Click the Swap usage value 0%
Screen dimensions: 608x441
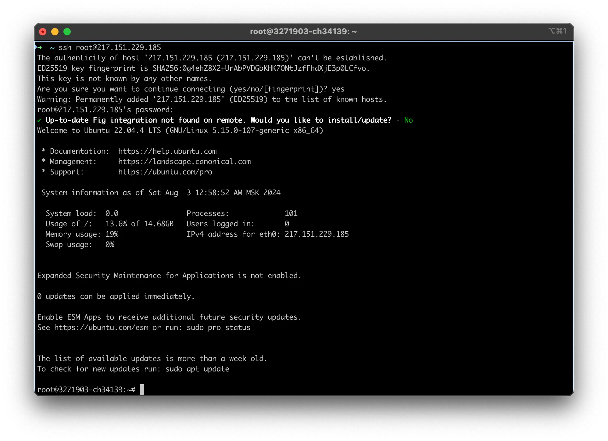[x=110, y=245]
